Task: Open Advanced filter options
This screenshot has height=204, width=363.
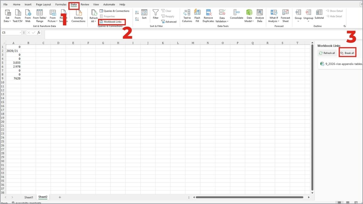Action: click(169, 22)
